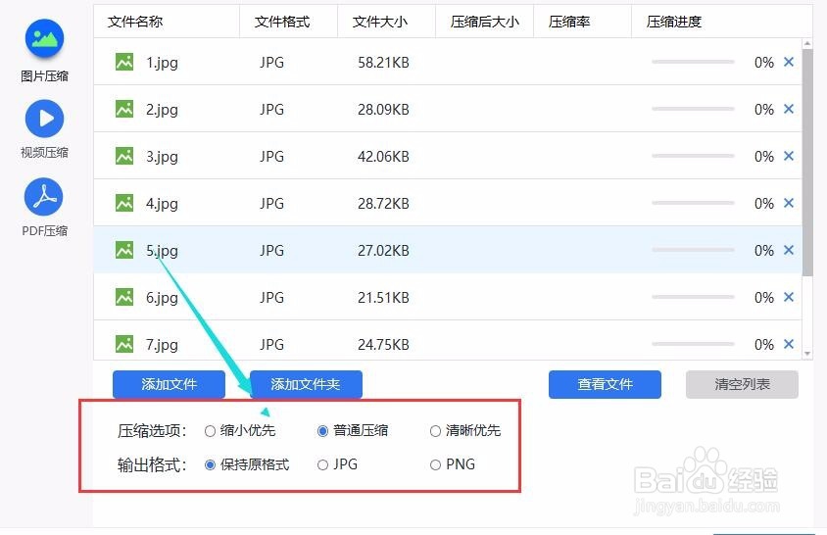The width and height of the screenshot is (827, 535).
Task: Select the file name 3.jpg
Action: click(162, 157)
